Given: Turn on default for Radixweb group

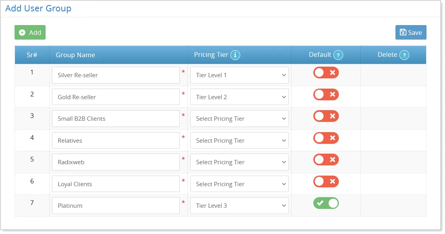Looking at the screenshot, I should click(326, 160).
